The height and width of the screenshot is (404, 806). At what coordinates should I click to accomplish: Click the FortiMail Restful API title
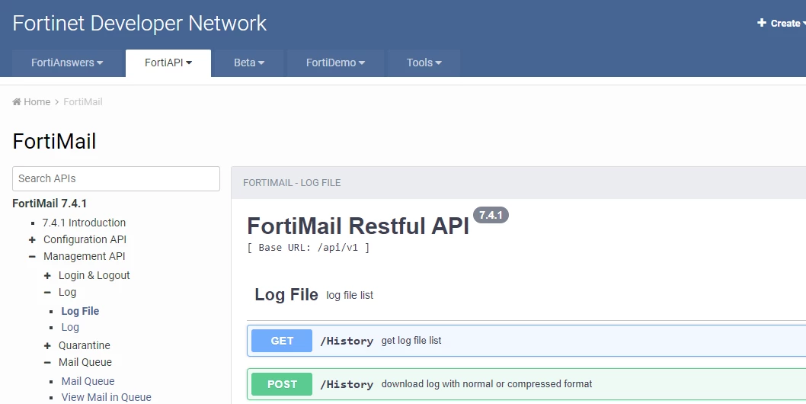coord(358,226)
